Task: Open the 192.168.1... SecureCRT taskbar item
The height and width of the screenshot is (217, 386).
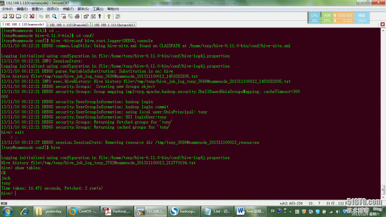Action: click(x=150, y=211)
